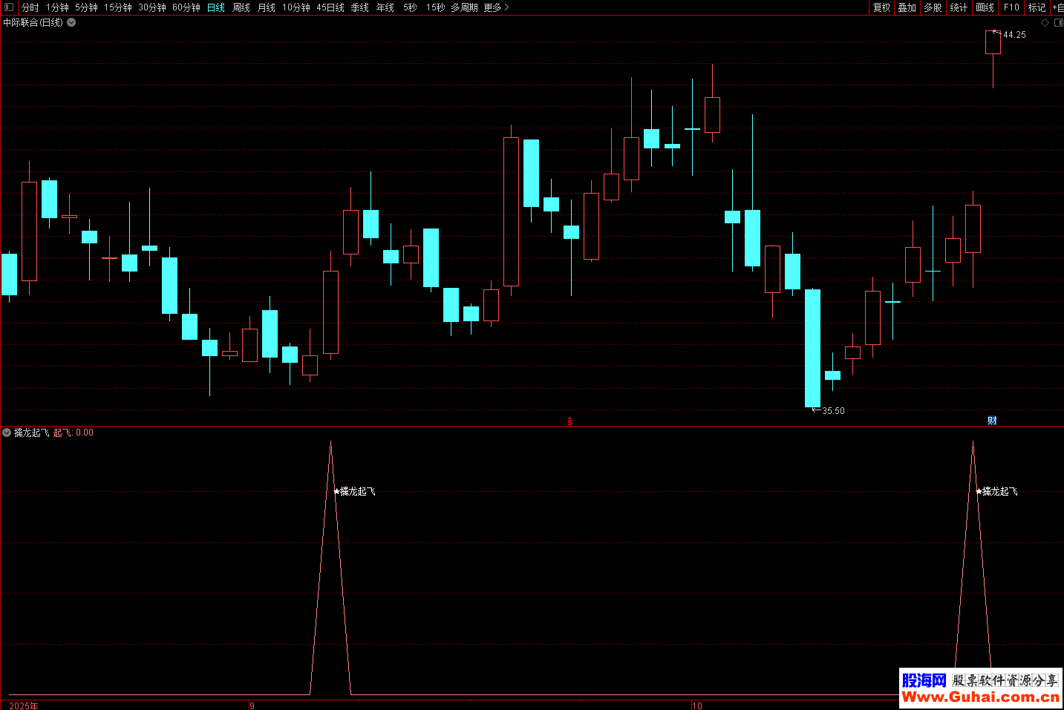
Task: Click the red $ marker on the chart
Action: [570, 421]
